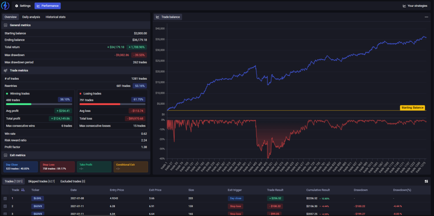Open the chart options three-dot menu
Viewport: 434px width, 216px height.
426,17
